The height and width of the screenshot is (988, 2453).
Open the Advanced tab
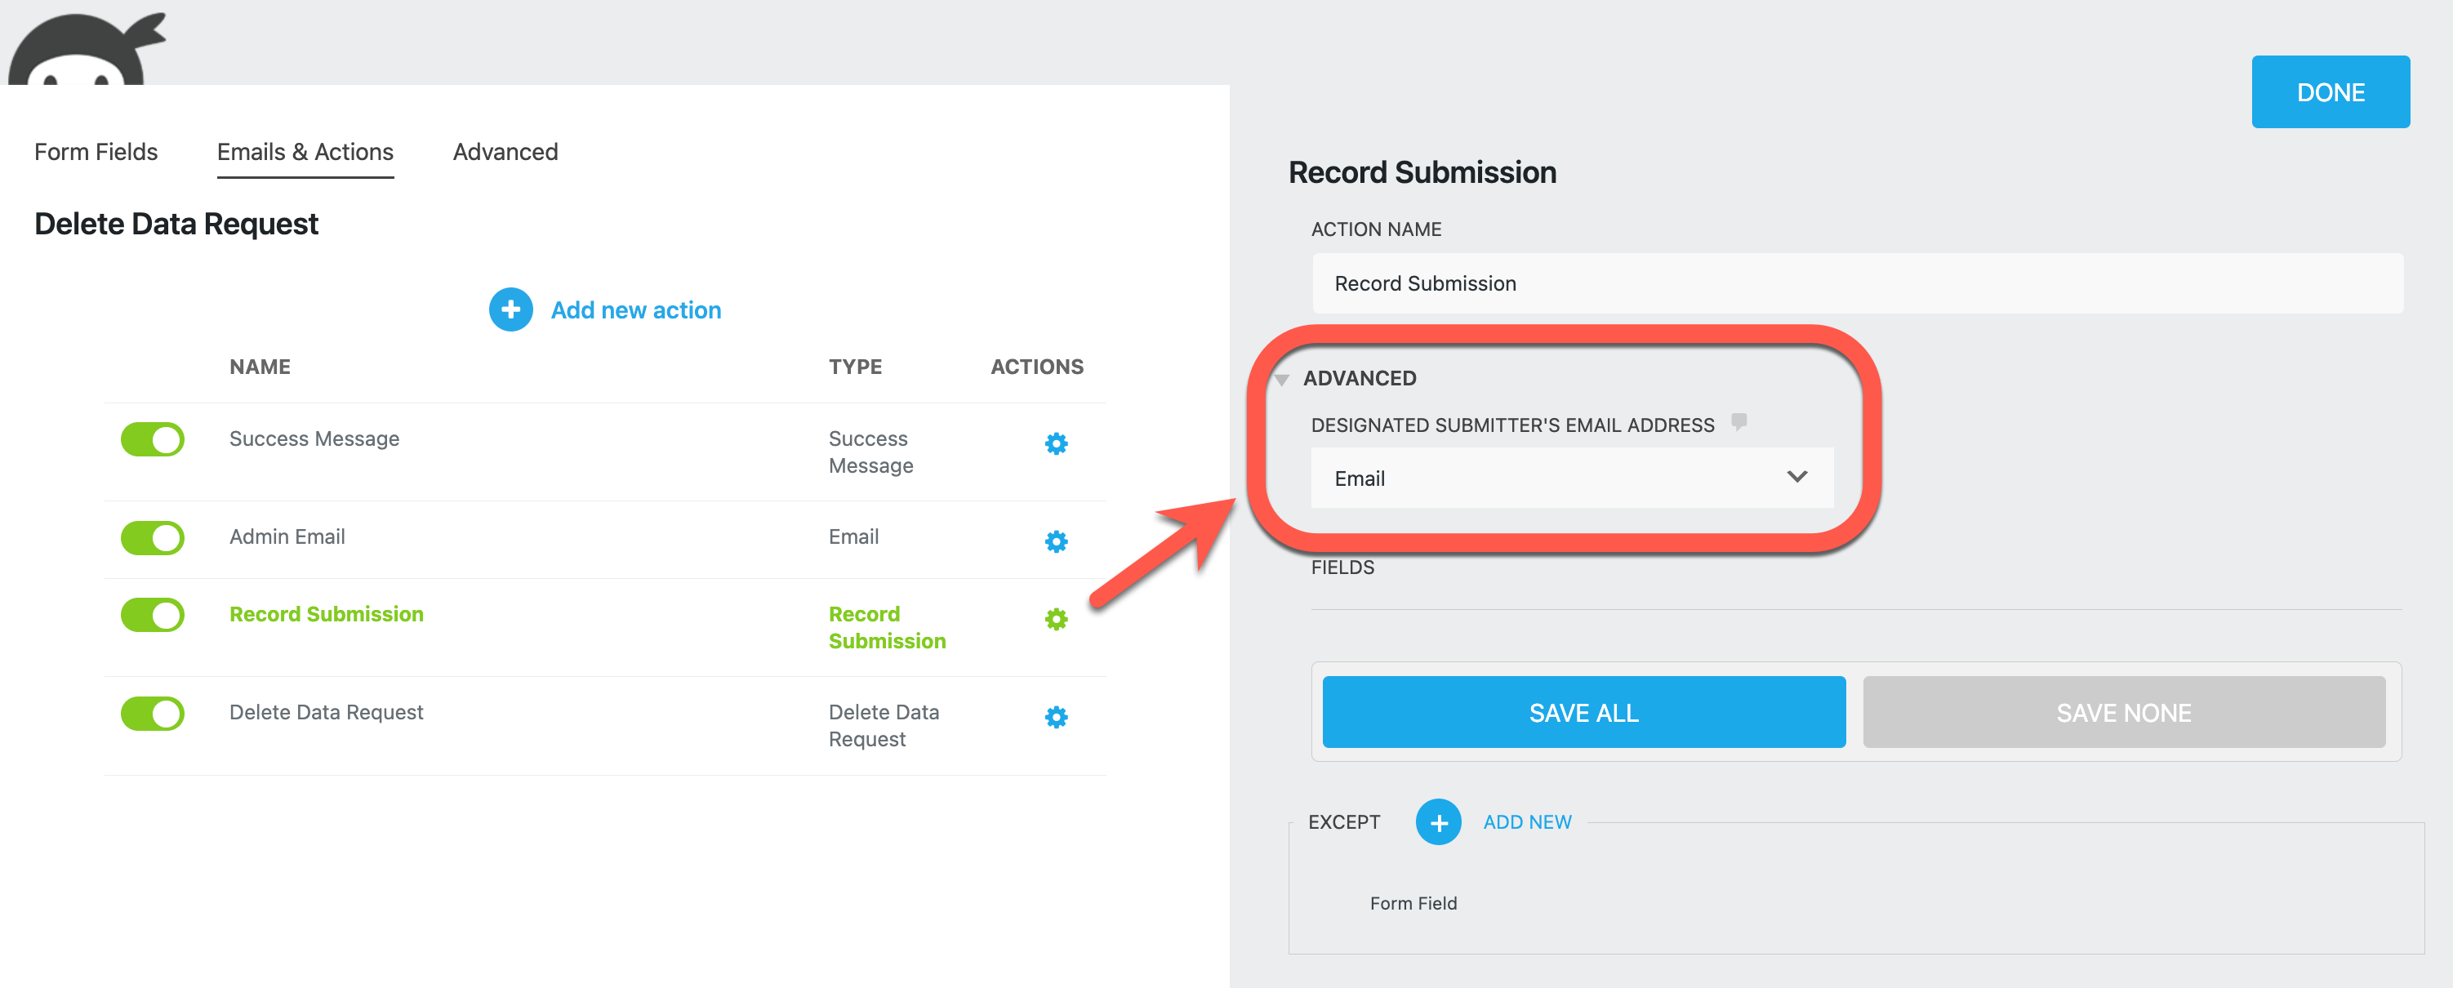point(505,153)
